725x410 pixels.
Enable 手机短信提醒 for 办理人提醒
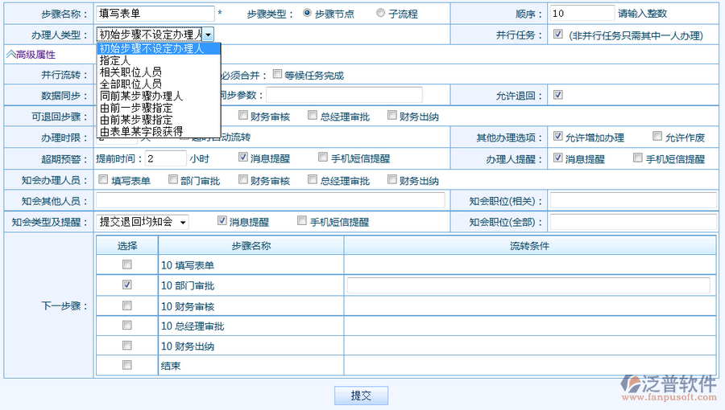pos(638,158)
